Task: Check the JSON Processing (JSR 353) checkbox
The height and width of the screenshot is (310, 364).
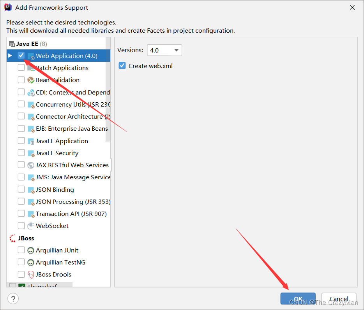Action: pos(21,201)
